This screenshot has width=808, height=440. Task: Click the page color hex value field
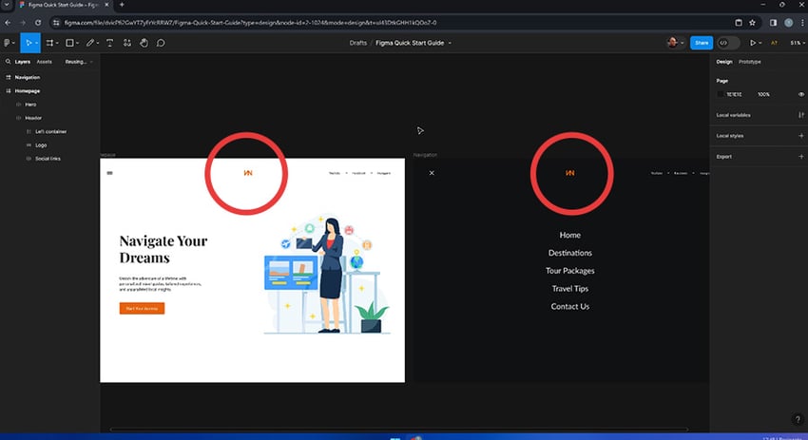[x=734, y=94]
